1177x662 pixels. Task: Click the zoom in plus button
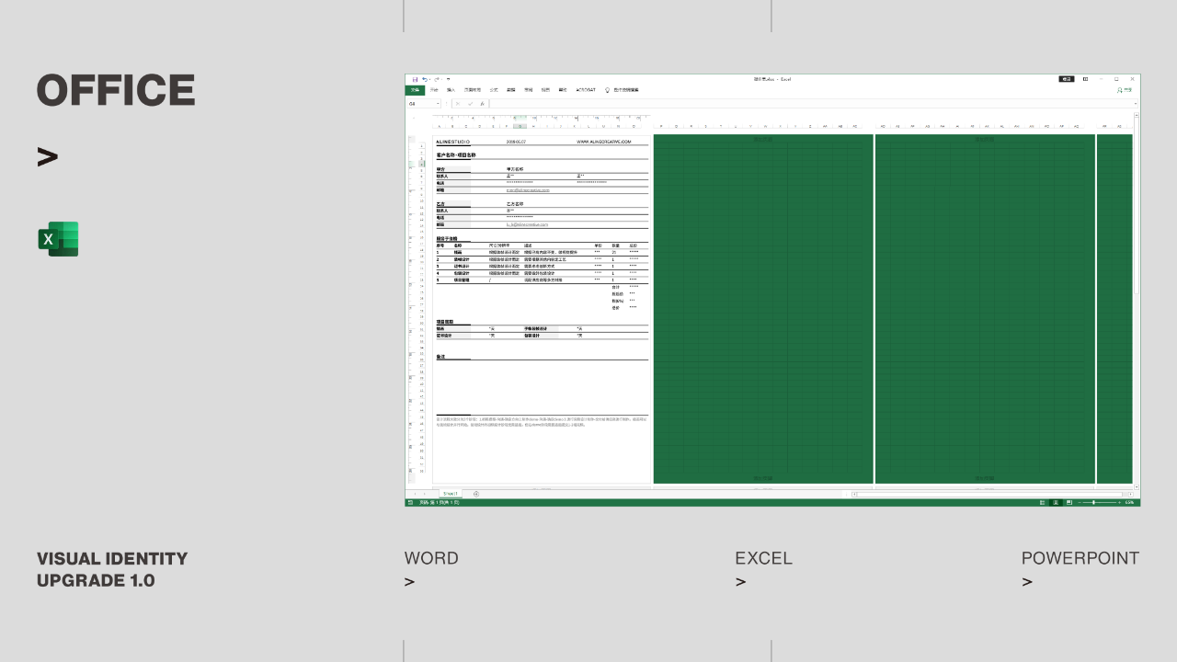(1119, 503)
